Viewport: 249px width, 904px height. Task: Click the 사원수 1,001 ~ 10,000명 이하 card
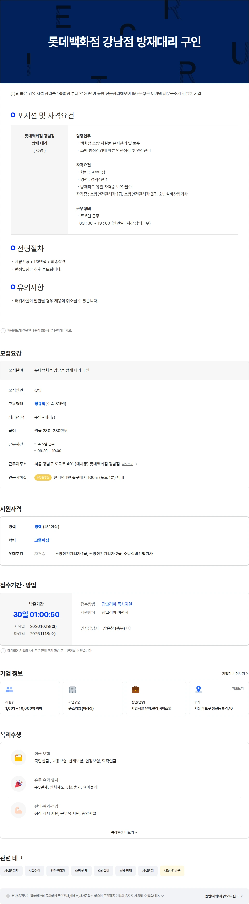click(x=30, y=698)
